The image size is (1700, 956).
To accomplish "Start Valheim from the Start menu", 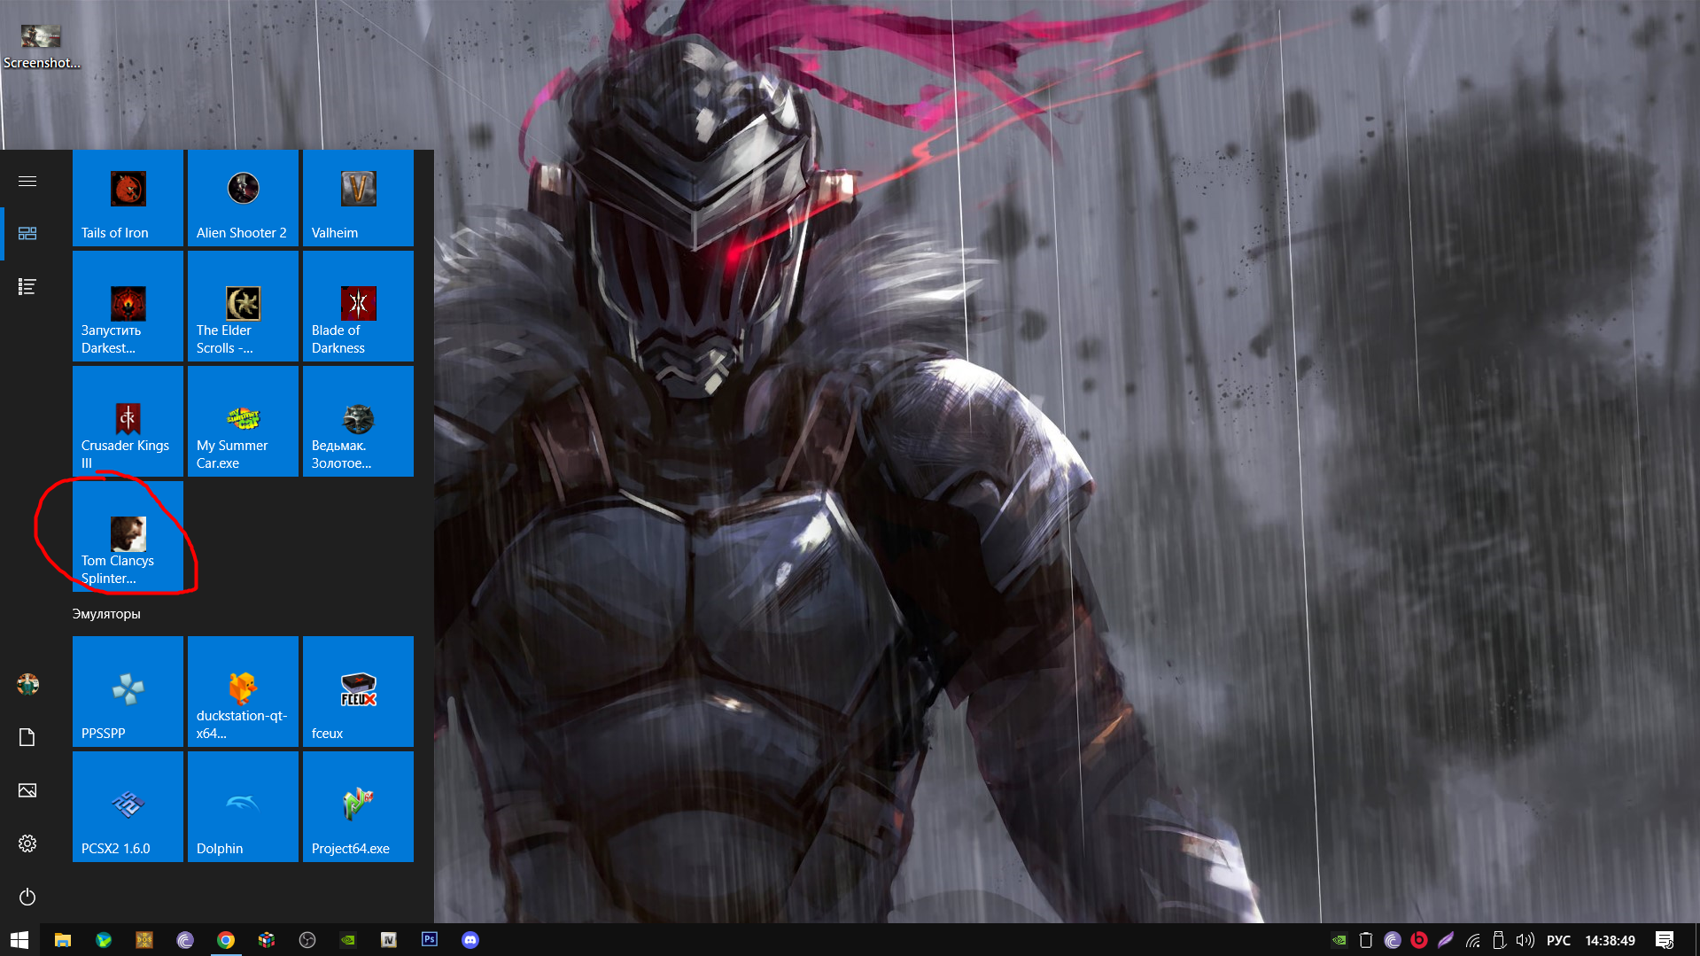I will 358,198.
